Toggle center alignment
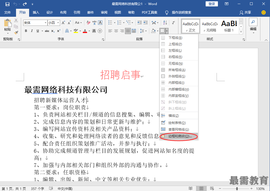Screen dimensions: 270x191 click(x=116, y=31)
